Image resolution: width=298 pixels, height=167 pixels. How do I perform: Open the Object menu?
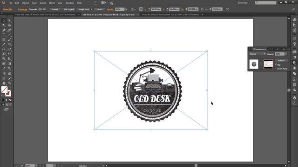tap(25, 3)
